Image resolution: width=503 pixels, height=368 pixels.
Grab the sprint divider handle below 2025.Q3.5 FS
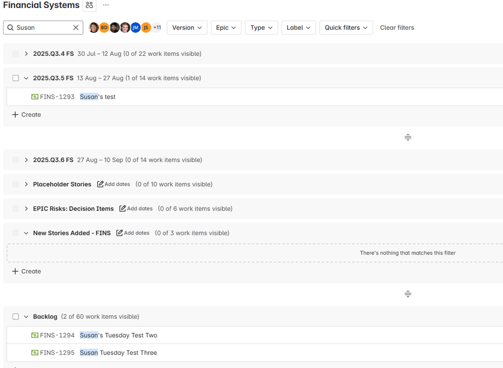pos(408,137)
